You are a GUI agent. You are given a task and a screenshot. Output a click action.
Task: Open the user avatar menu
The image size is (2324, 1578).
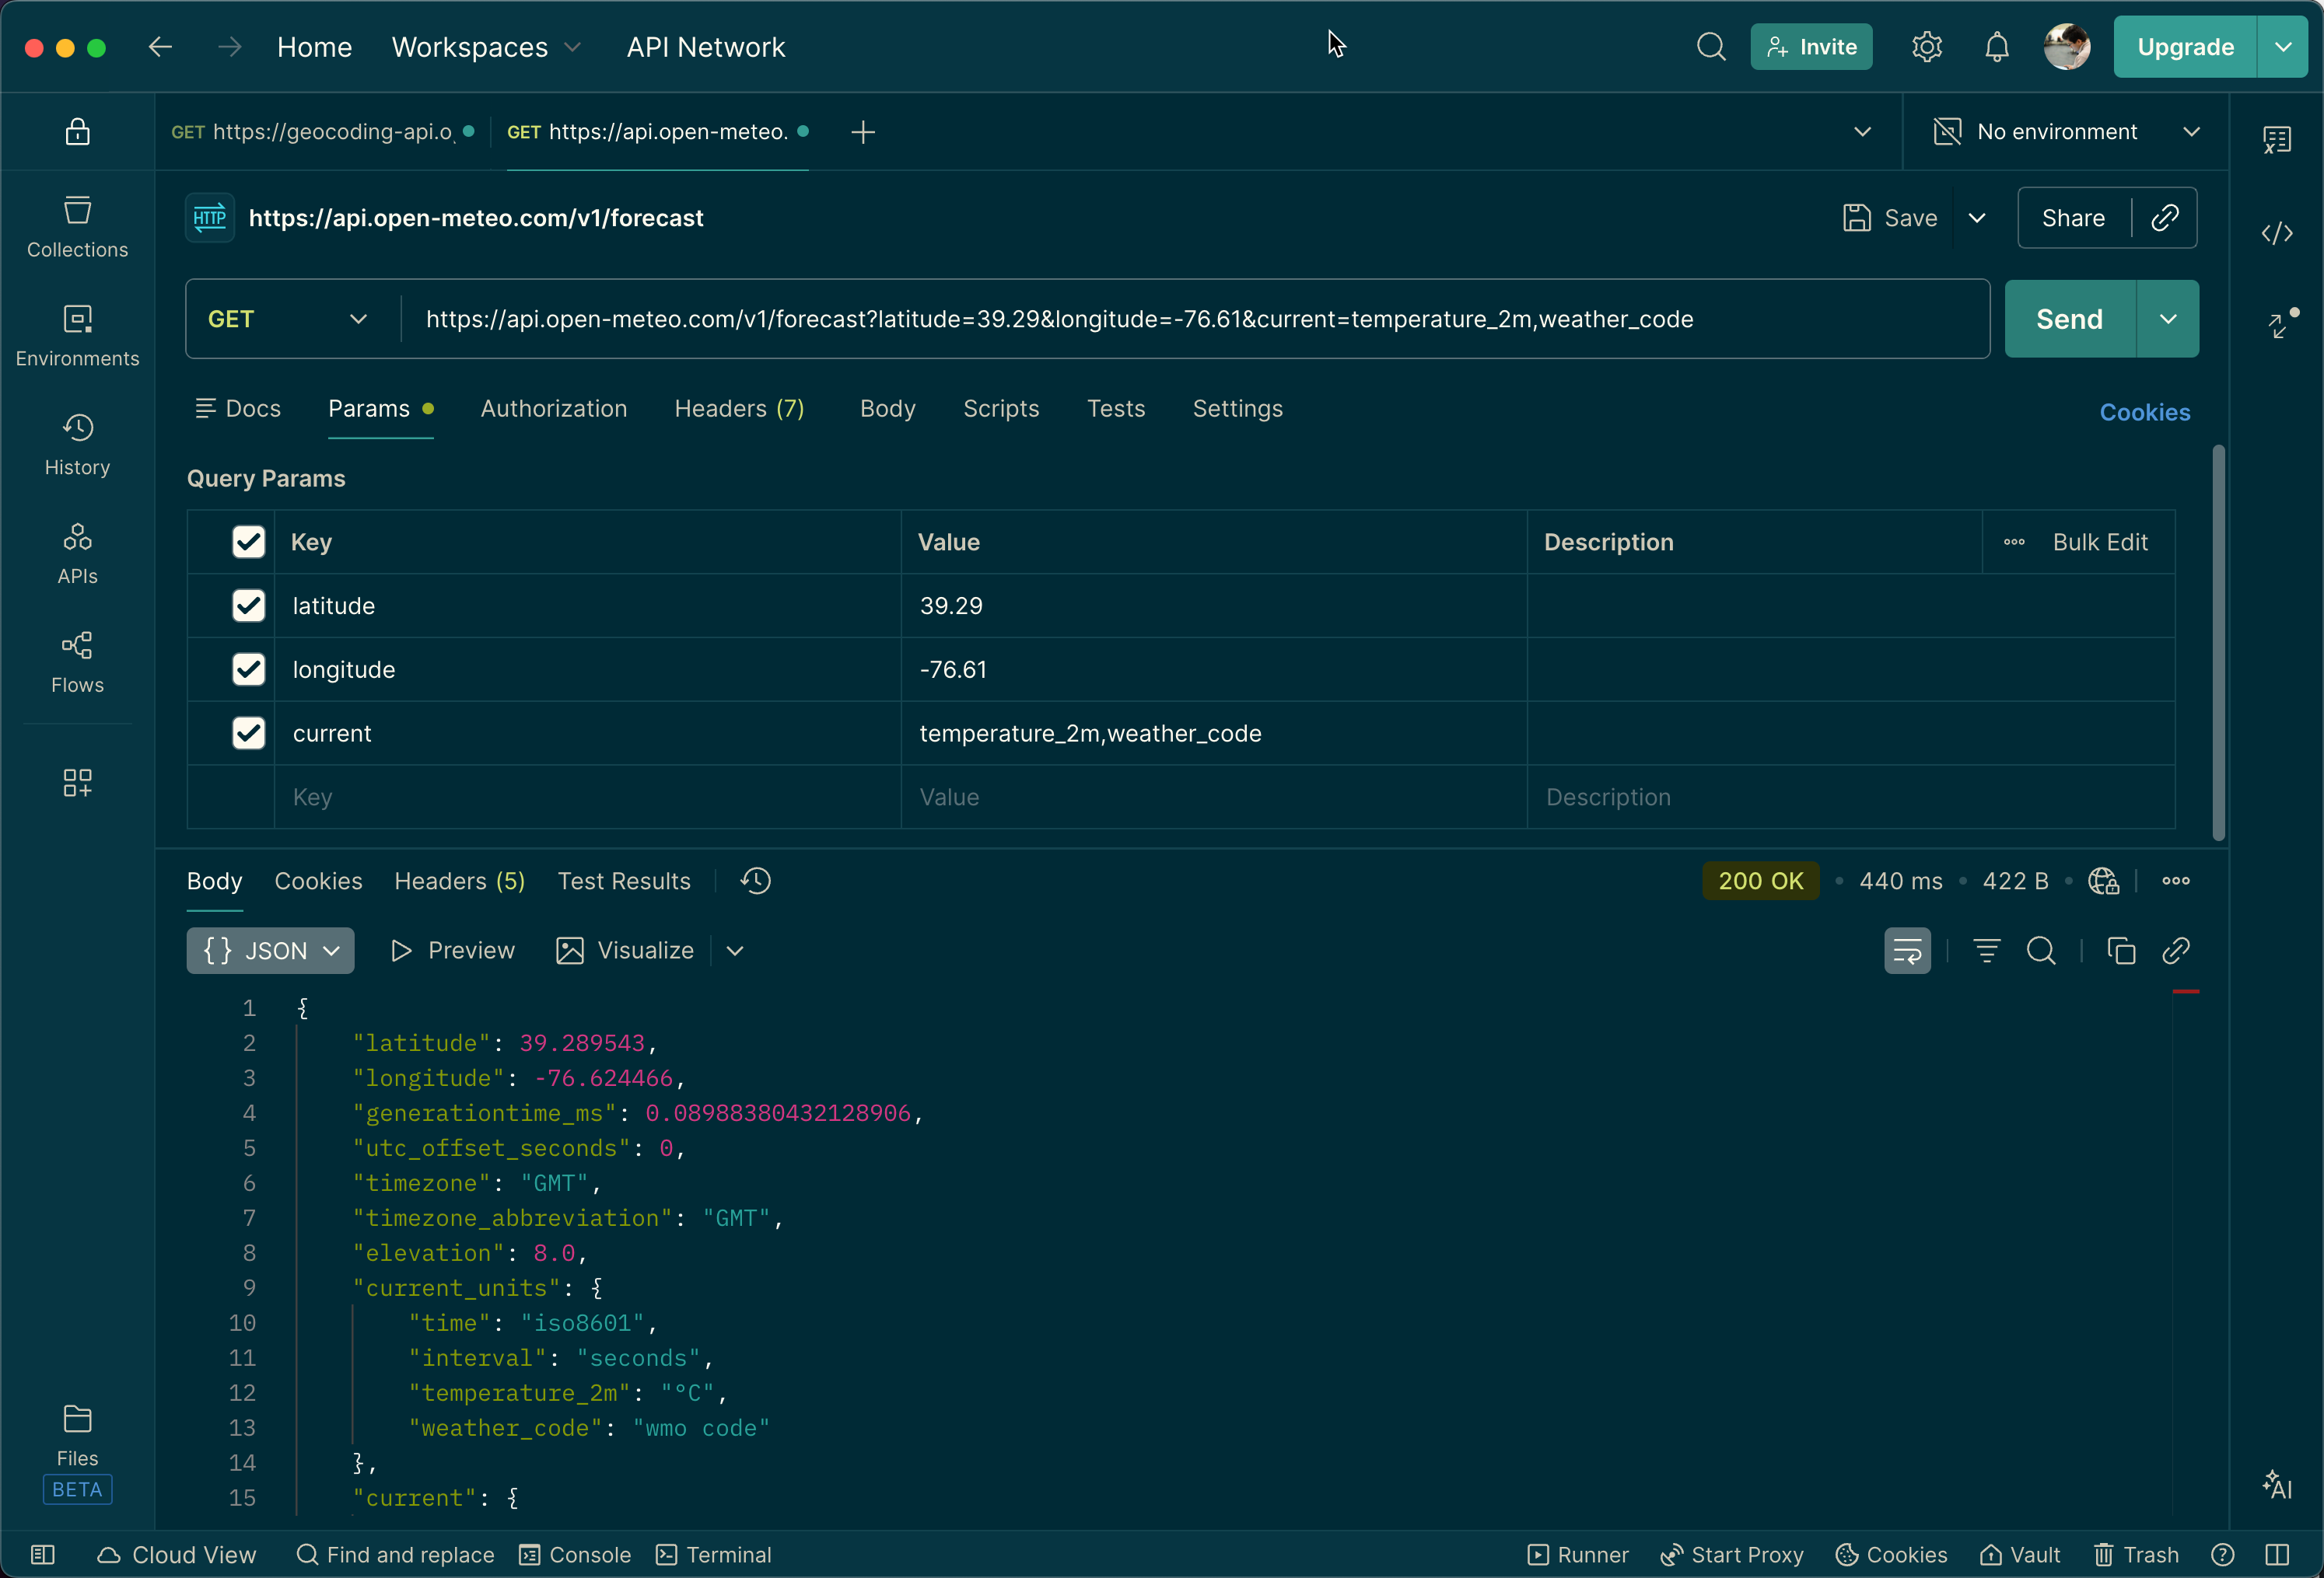2067,47
